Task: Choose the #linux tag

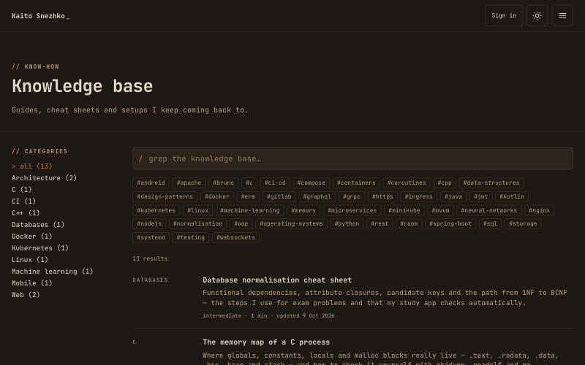Action: pyautogui.click(x=197, y=210)
